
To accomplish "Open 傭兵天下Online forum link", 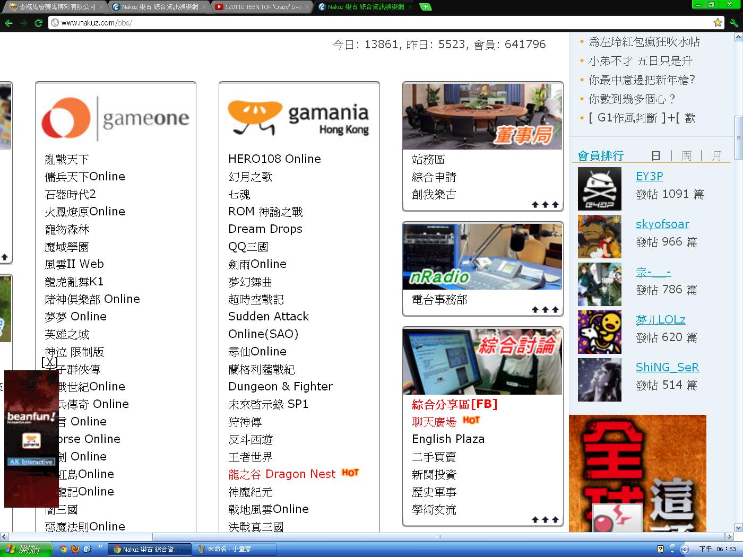I will pyautogui.click(x=85, y=176).
